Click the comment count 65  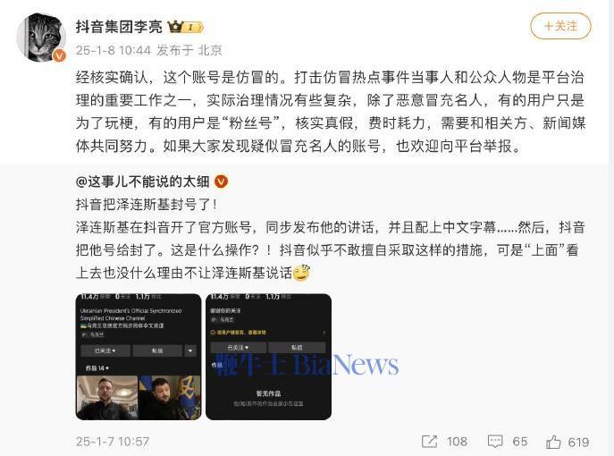coord(520,442)
